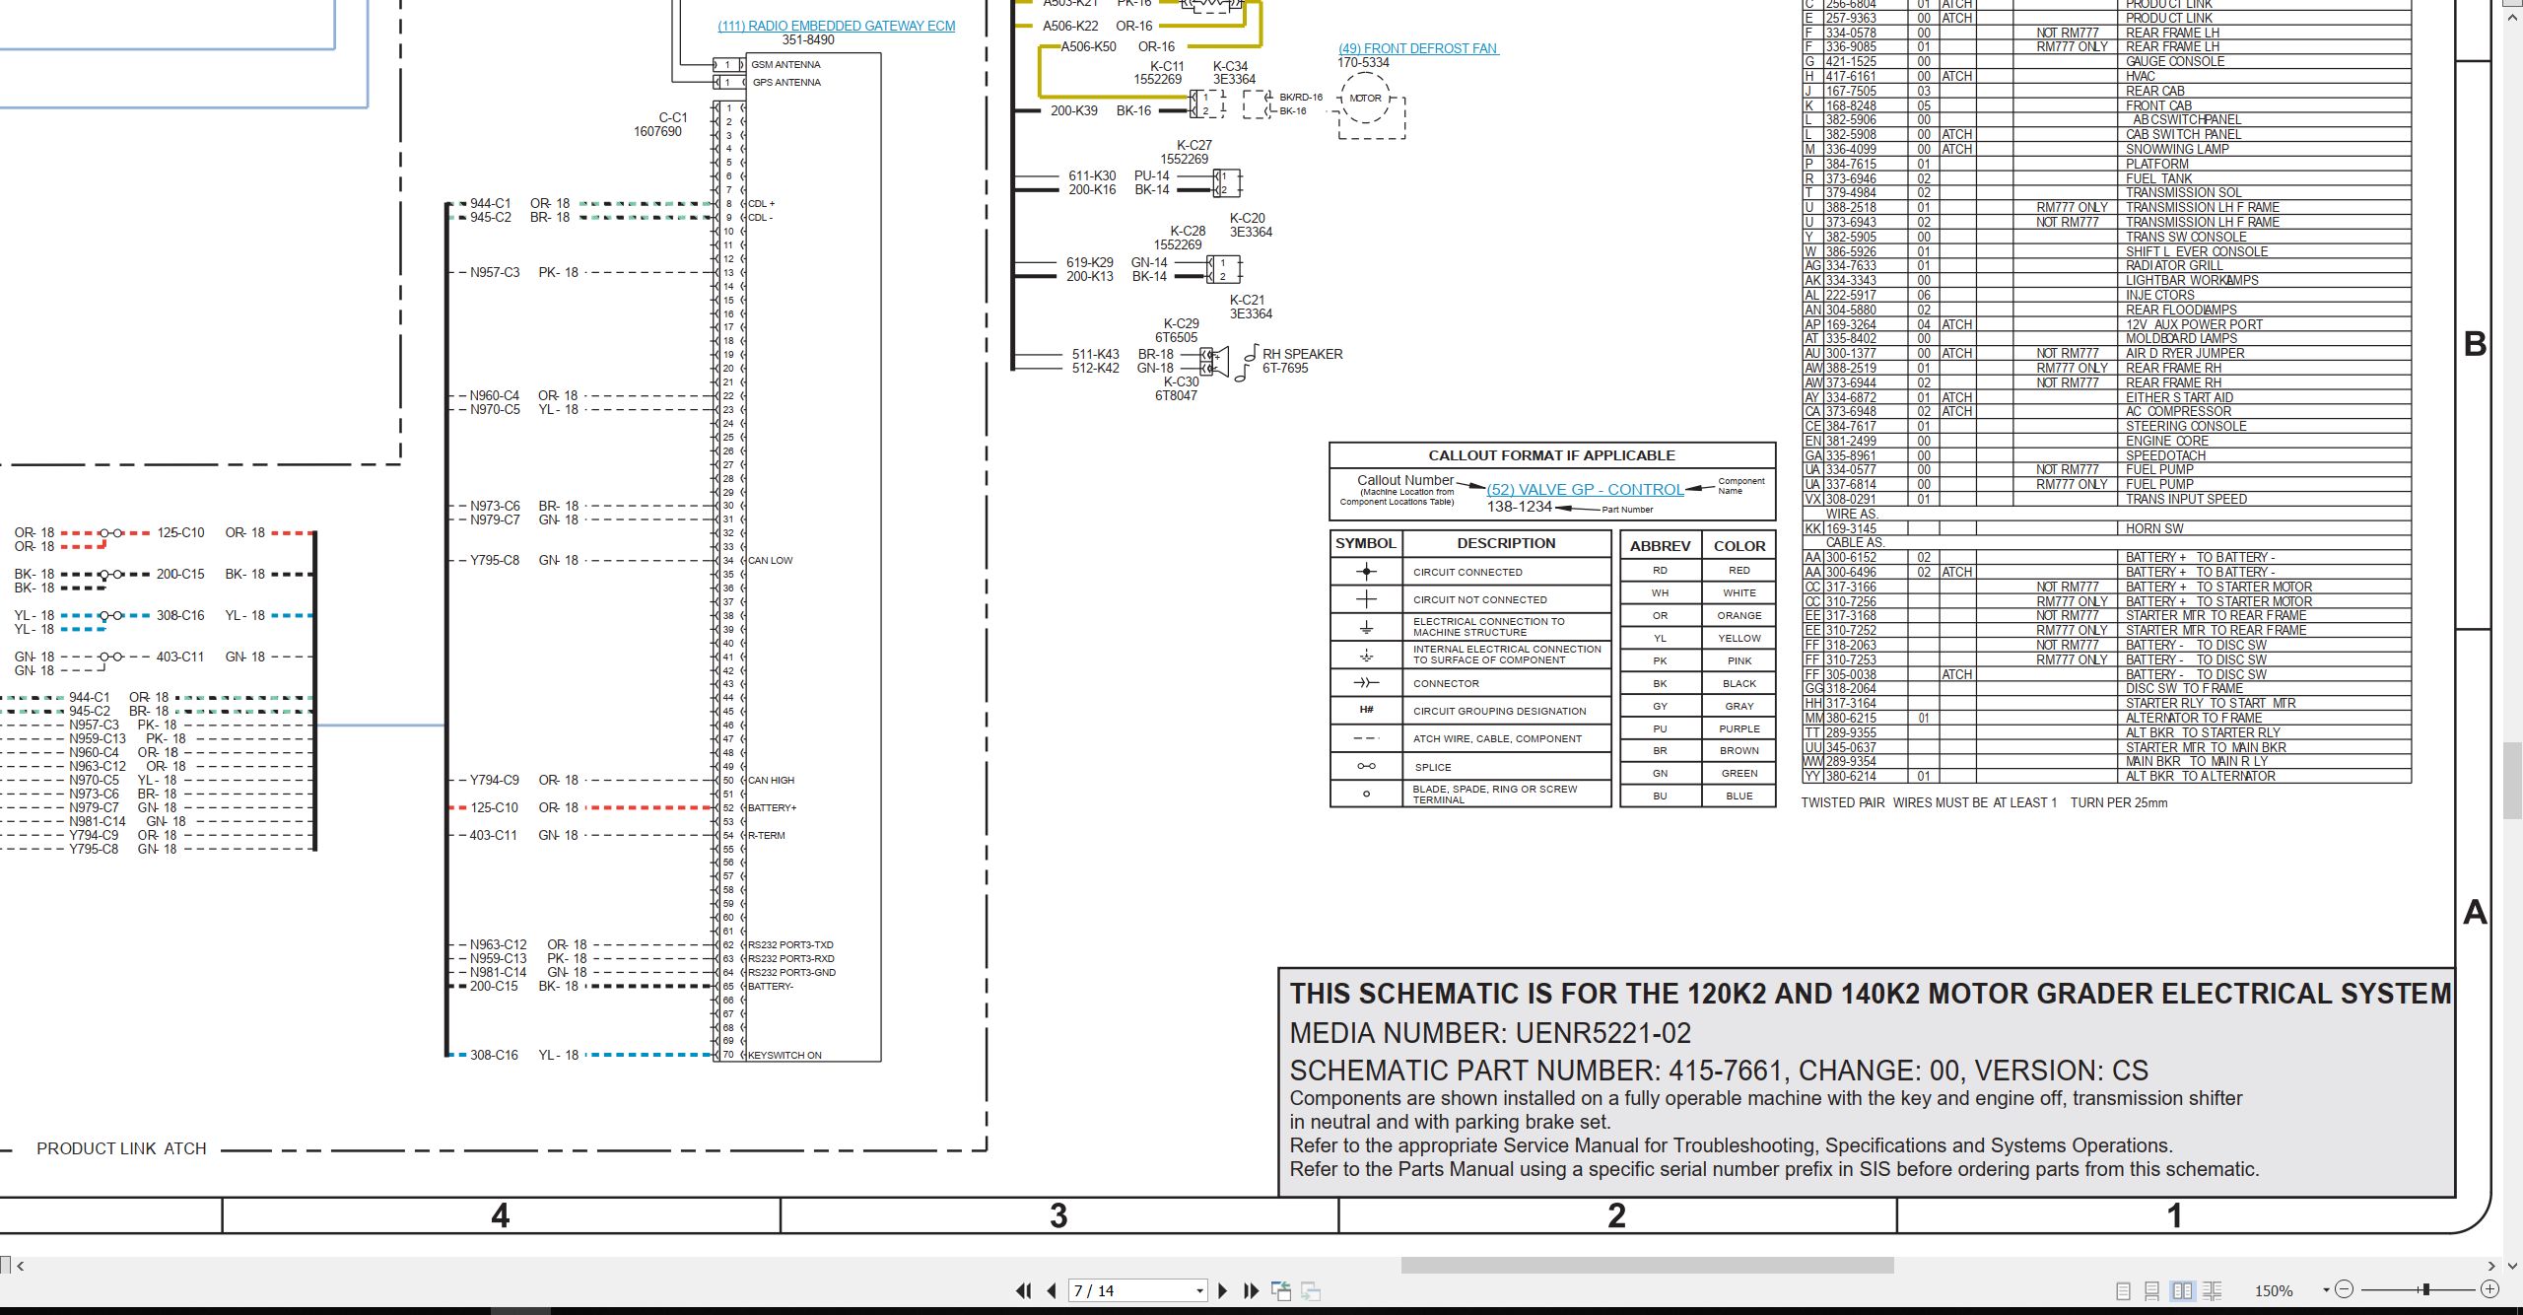Switch to continuous facing layout
Viewport: 2523px width, 1315px height.
(2212, 1290)
